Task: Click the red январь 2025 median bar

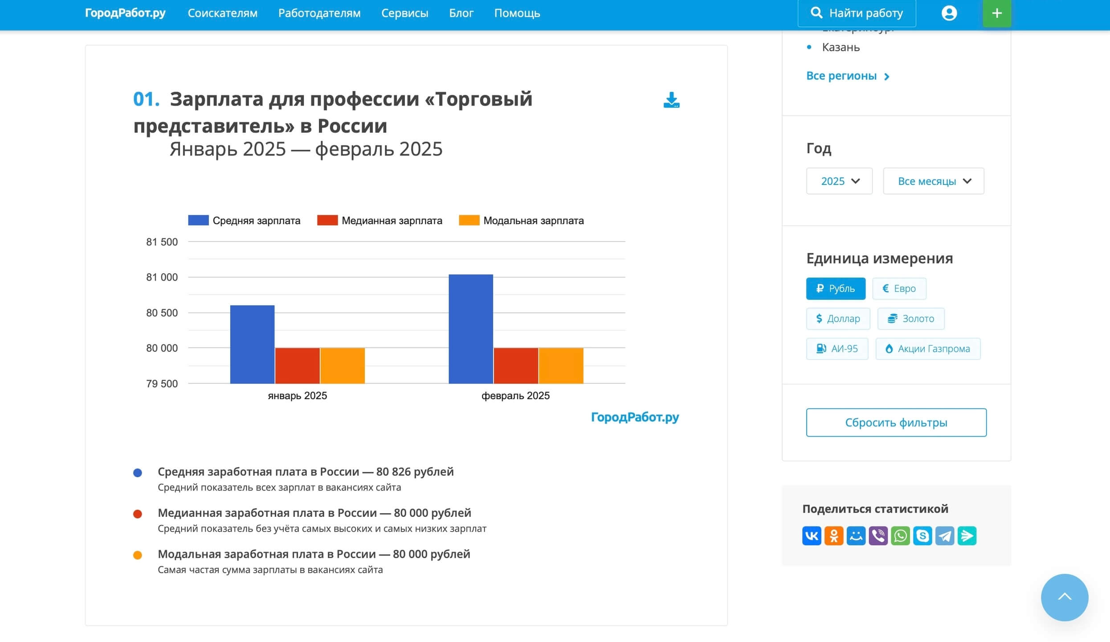Action: click(x=297, y=366)
